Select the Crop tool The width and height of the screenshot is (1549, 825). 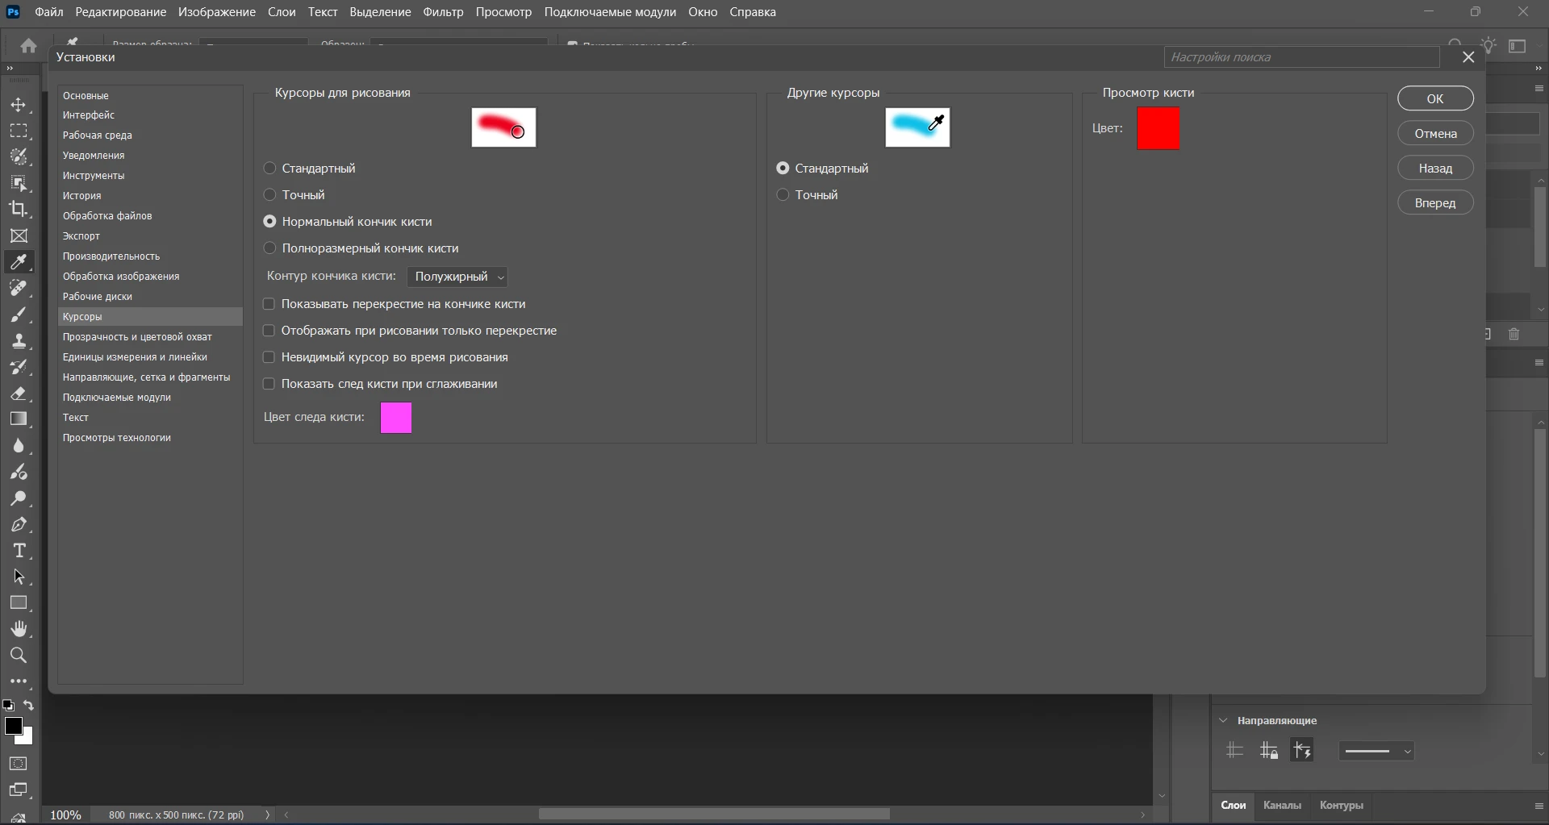point(19,209)
